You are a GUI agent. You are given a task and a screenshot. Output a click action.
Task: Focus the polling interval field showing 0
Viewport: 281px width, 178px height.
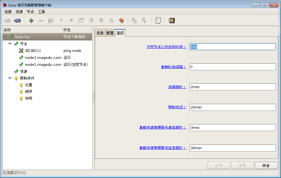click(x=233, y=67)
